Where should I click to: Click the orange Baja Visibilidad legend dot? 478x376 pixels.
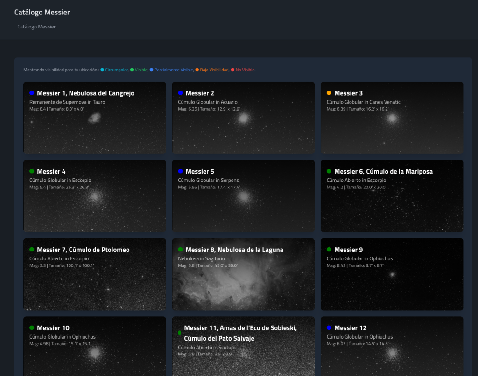pos(197,70)
